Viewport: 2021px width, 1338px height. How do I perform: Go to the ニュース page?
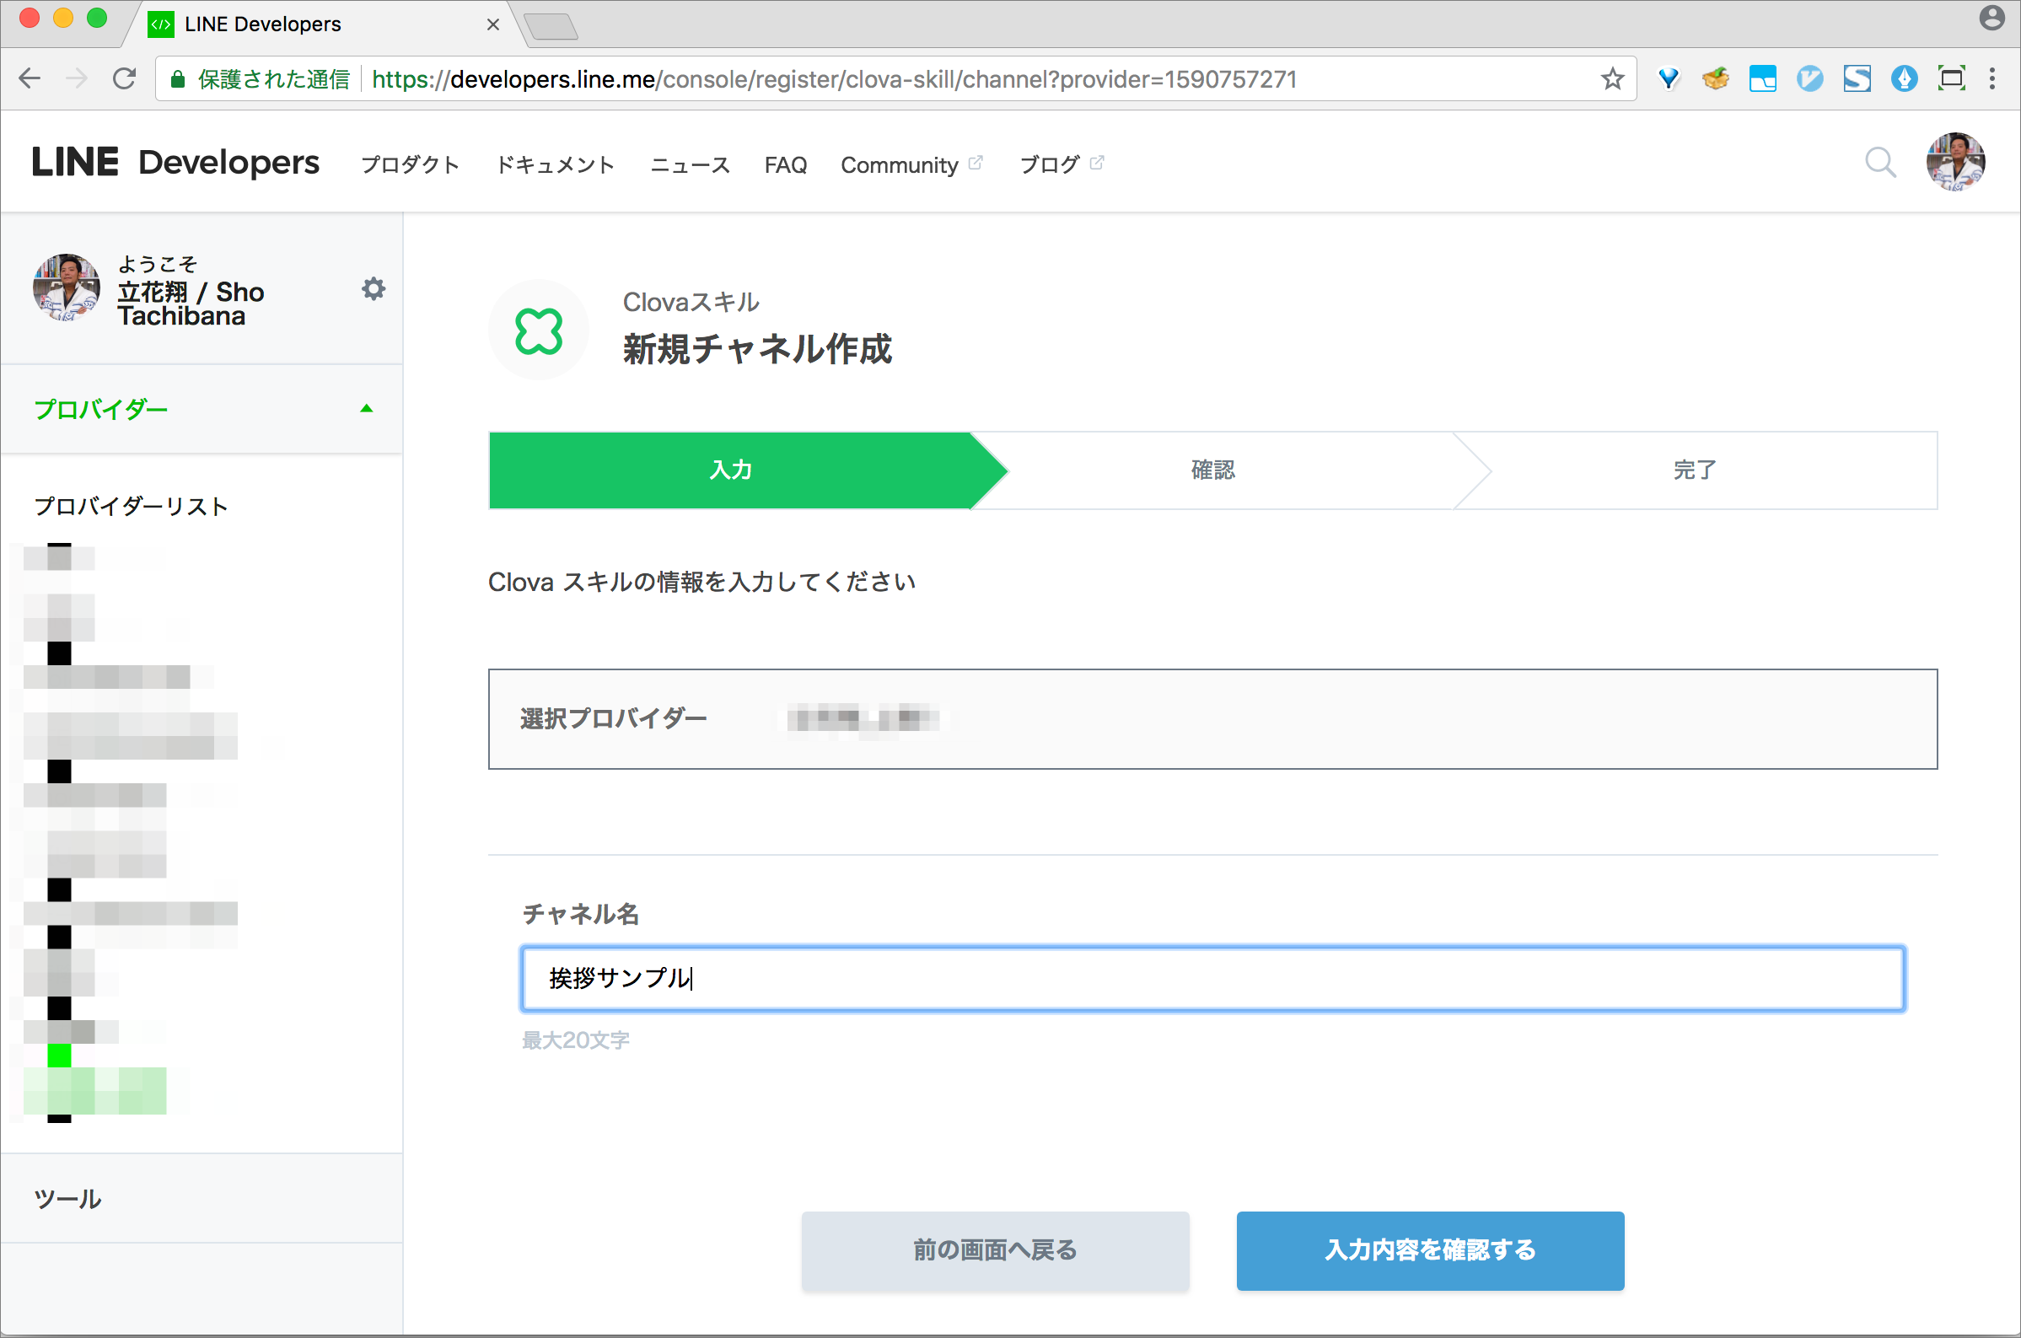pyautogui.click(x=691, y=164)
